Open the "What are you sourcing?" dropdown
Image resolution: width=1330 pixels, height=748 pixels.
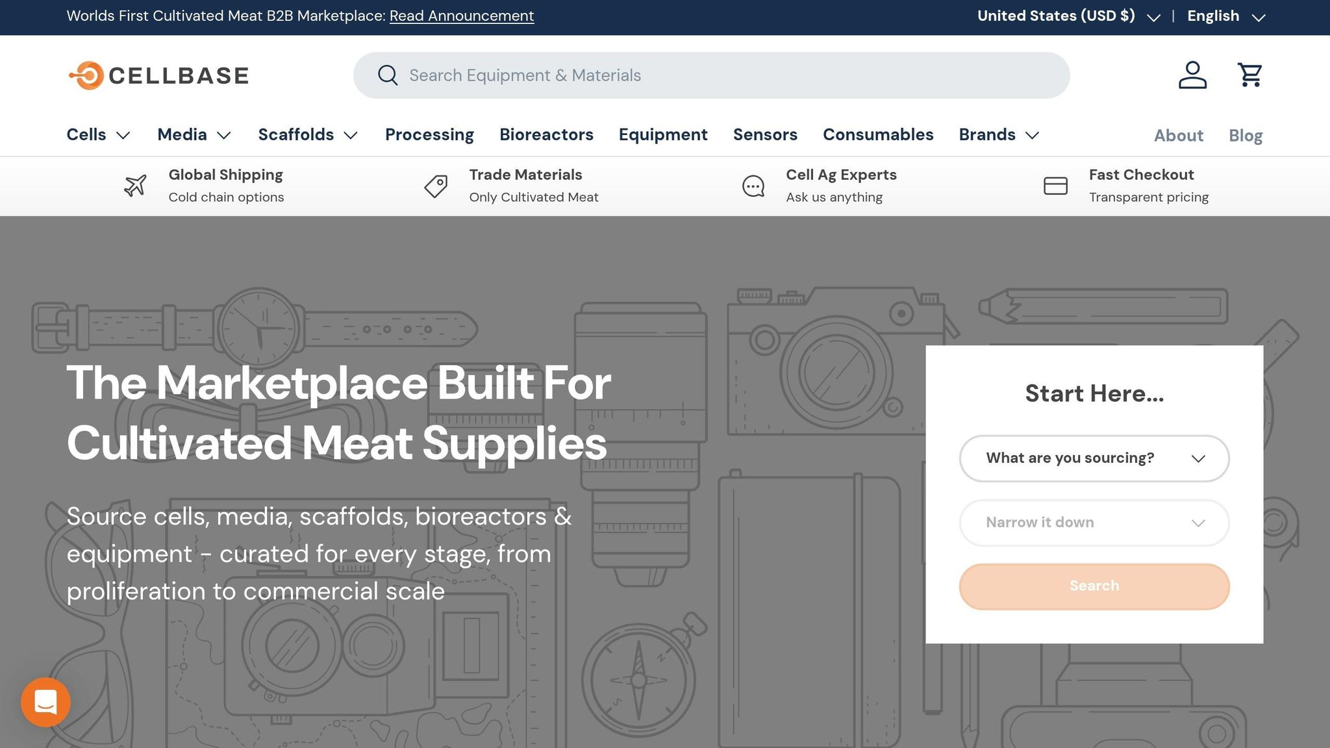coord(1094,458)
